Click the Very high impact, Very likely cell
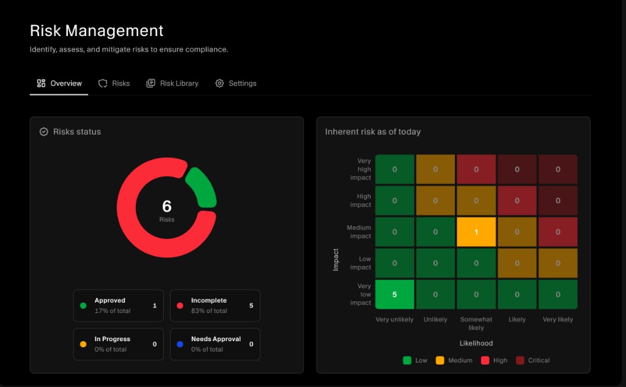This screenshot has width=626, height=387. pyautogui.click(x=558, y=169)
